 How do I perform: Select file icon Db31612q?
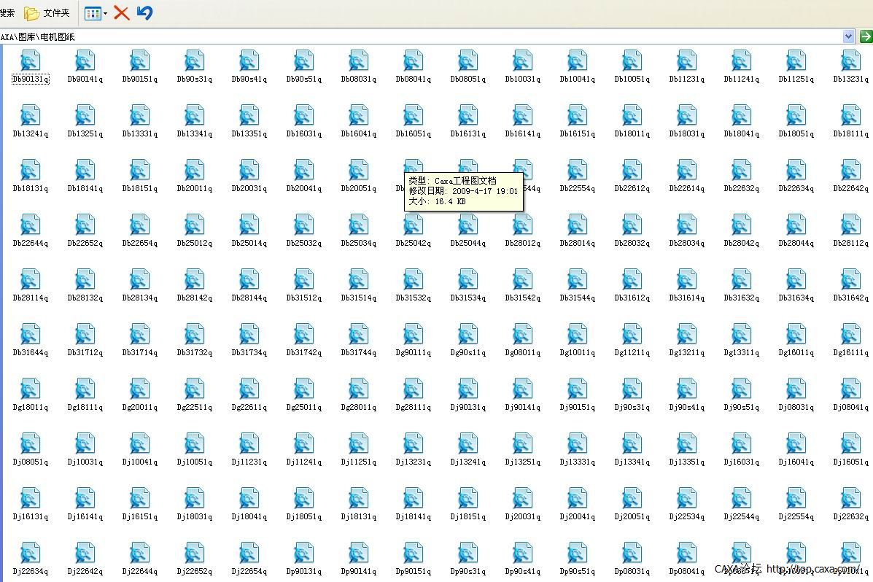point(632,279)
